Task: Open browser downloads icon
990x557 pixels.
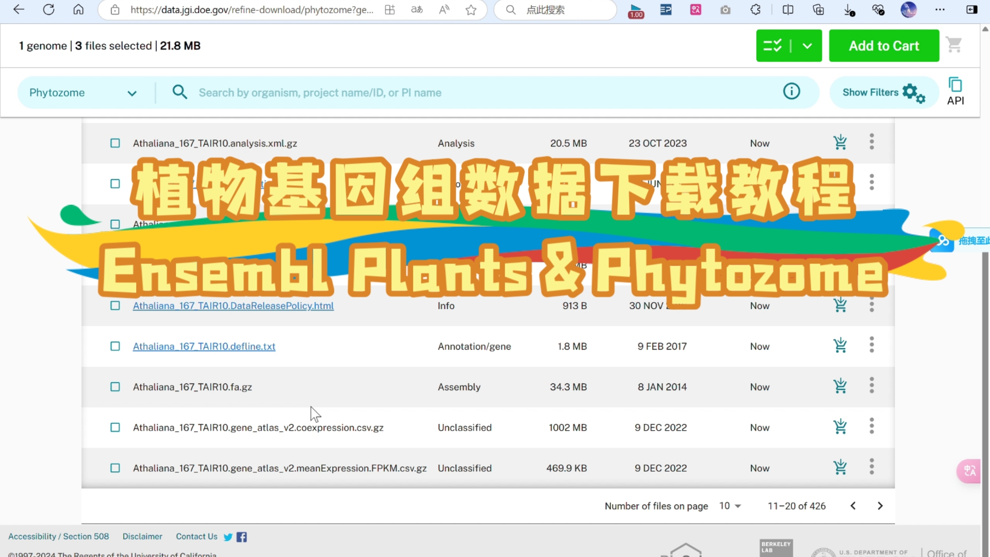Action: (x=849, y=10)
